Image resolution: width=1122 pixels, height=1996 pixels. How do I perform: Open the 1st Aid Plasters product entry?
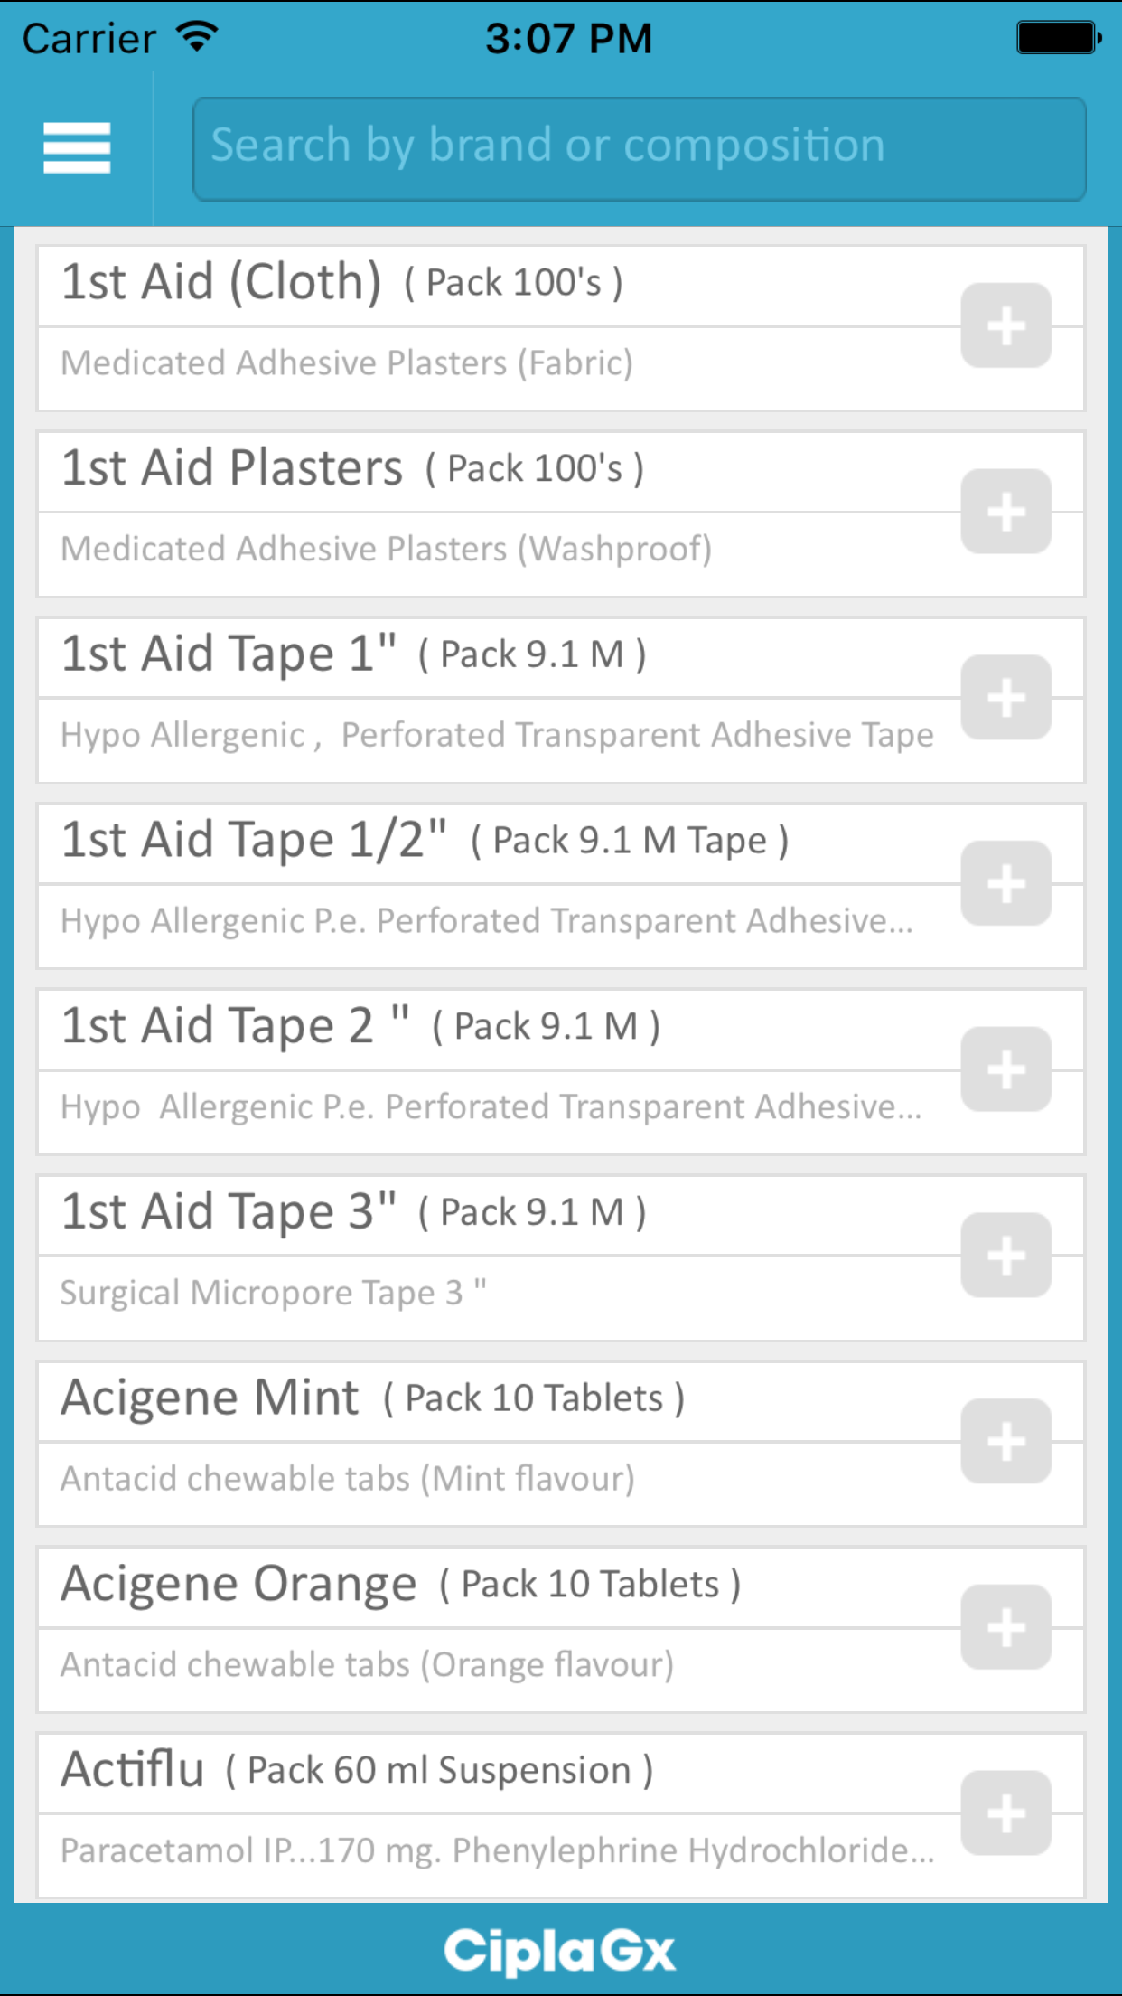coord(232,468)
